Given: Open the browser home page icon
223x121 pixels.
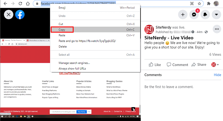Looking at the screenshot, I should click(28, 3).
